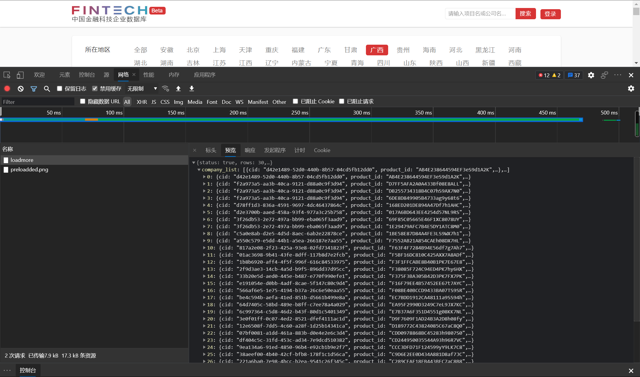The image size is (640, 377).
Task: Open drawer more options ellipsis
Action: coord(7,370)
